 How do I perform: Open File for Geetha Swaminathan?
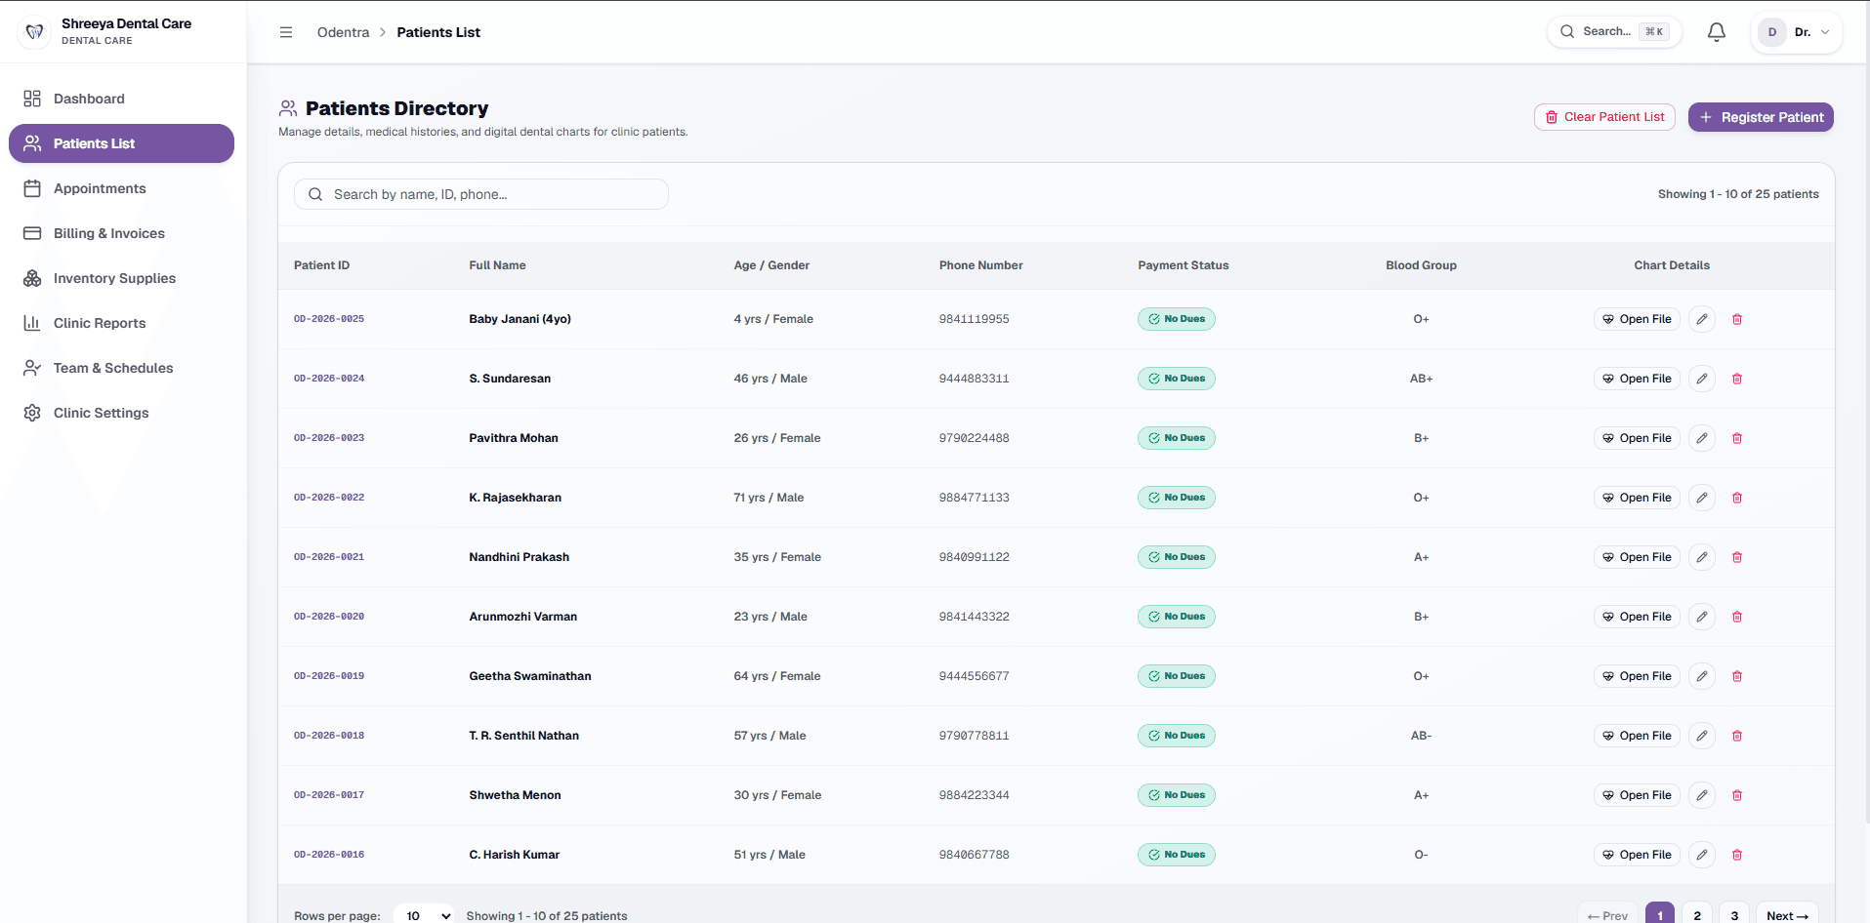point(1637,676)
